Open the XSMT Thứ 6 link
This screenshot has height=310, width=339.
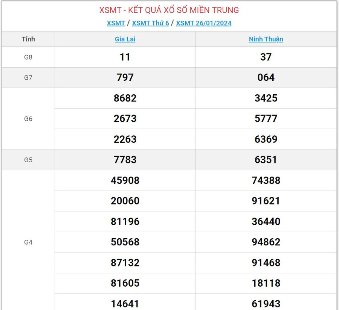pyautogui.click(x=150, y=23)
